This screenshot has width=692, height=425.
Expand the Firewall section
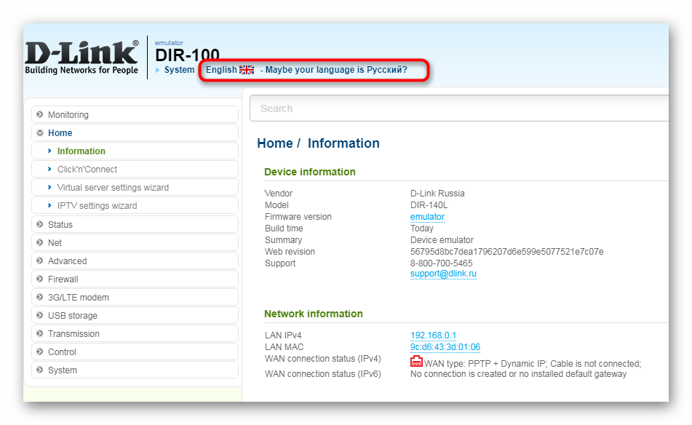pos(63,279)
